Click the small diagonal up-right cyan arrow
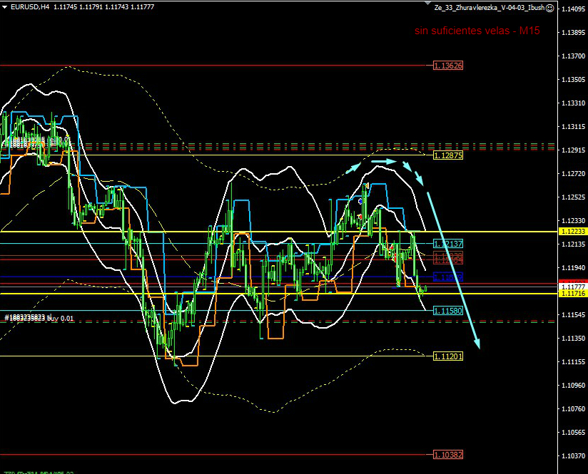 [x=354, y=169]
